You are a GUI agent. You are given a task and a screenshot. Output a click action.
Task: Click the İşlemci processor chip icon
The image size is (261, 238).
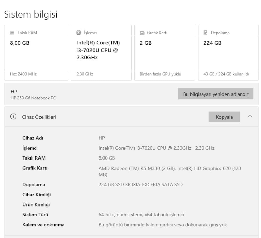click(79, 33)
